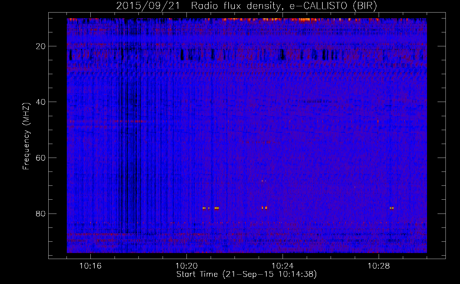
Task: Click the y-axis tick label '40'
Action: point(41,102)
